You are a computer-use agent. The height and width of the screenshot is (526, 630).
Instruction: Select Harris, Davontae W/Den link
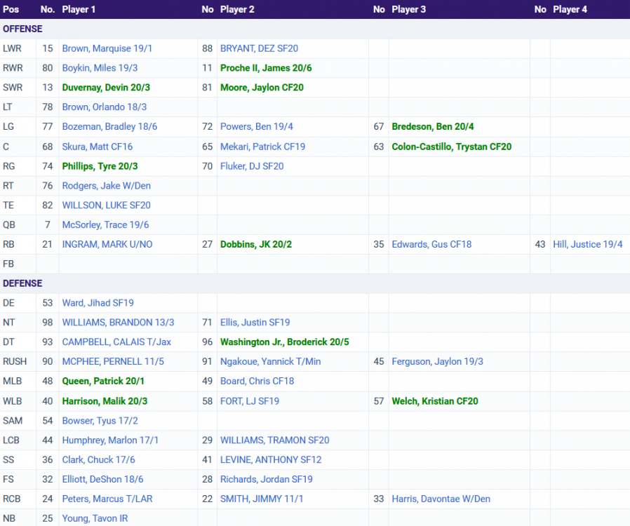[x=441, y=499]
